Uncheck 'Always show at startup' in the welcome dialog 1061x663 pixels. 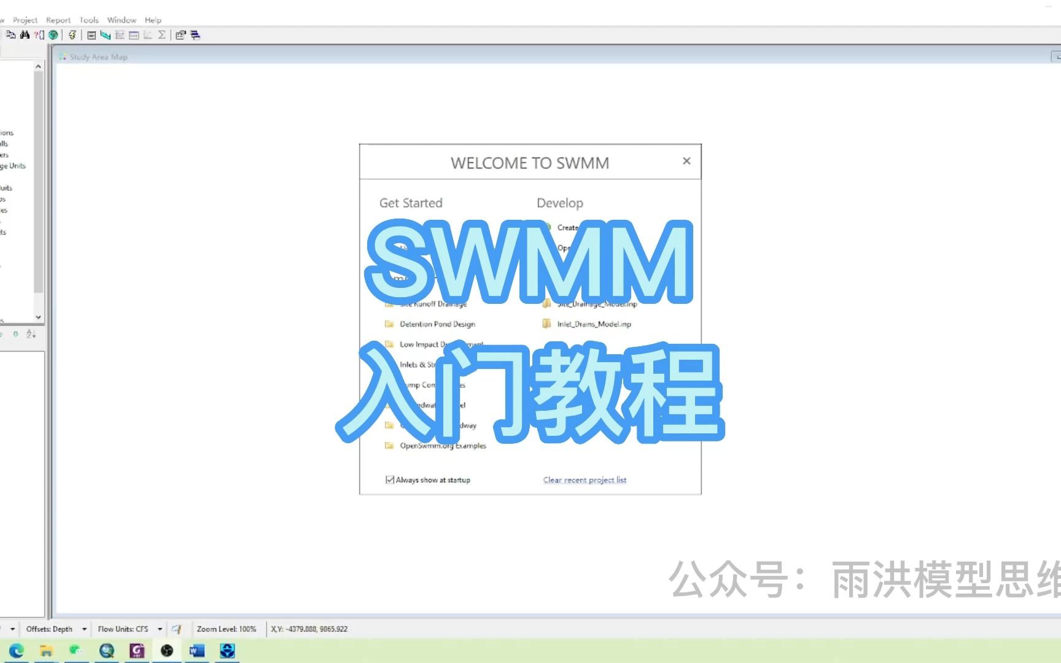(390, 479)
